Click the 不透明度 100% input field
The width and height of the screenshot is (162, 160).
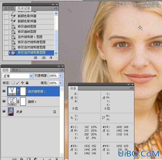[54, 76]
